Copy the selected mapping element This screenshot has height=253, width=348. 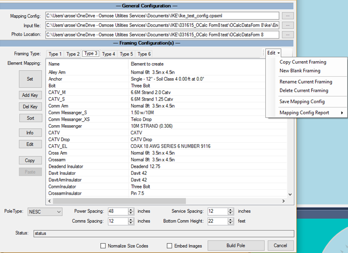click(x=30, y=160)
